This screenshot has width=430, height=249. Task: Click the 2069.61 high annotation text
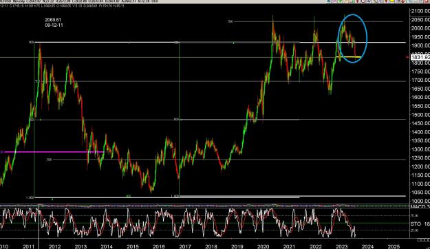[53, 20]
